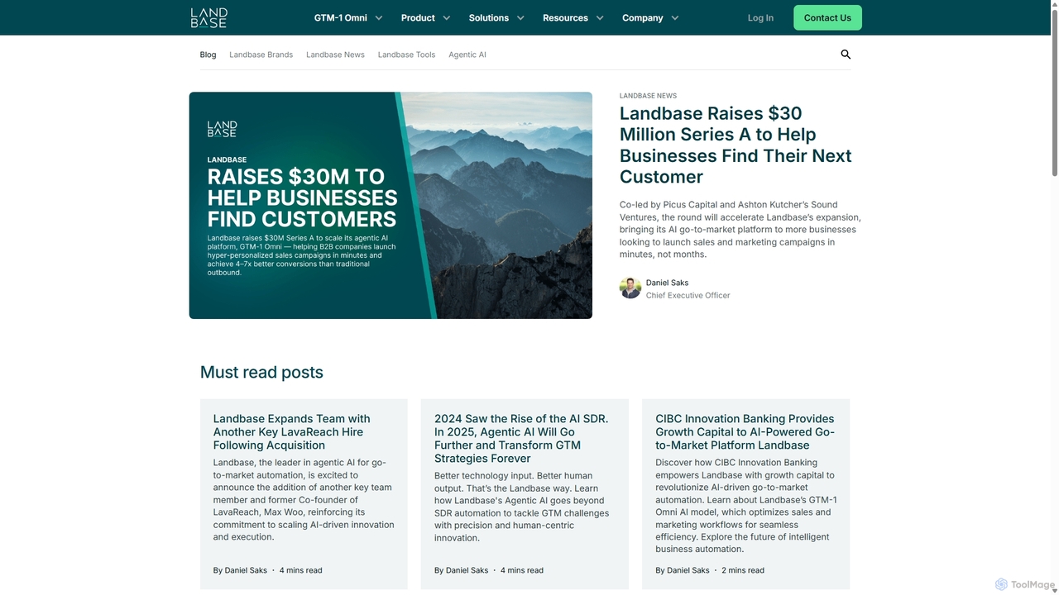This screenshot has height=595, width=1059.
Task: Open 'Landbase Expands Team' LavaReach post title
Action: 291,432
